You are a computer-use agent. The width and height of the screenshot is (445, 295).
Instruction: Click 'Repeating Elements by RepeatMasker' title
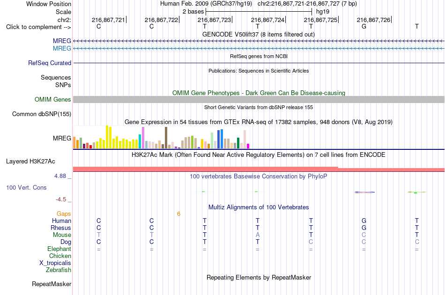click(259, 277)
